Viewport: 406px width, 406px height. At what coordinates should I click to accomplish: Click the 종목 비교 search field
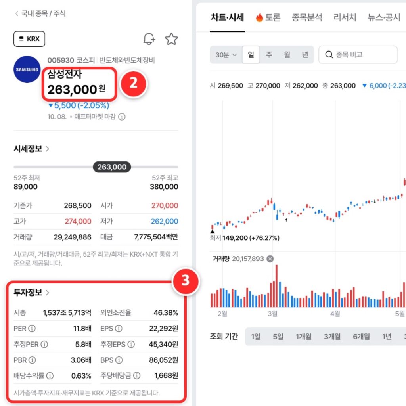coord(358,55)
